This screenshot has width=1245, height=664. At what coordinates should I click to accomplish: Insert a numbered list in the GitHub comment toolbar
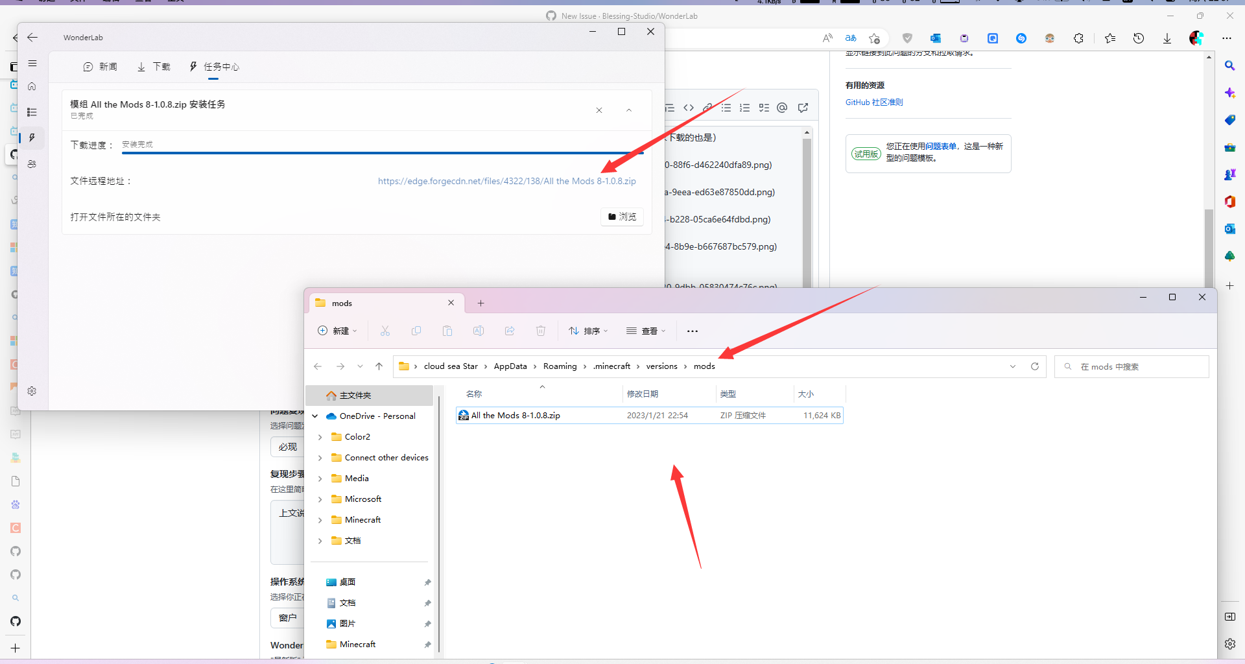(745, 108)
